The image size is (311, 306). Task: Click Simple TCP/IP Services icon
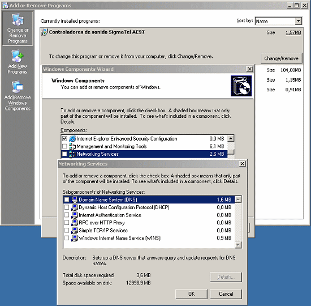75,231
